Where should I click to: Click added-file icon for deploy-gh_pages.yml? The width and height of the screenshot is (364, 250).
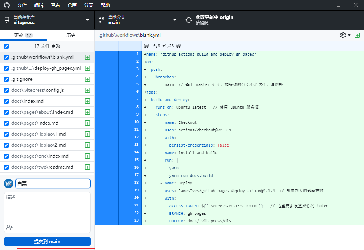point(88,68)
